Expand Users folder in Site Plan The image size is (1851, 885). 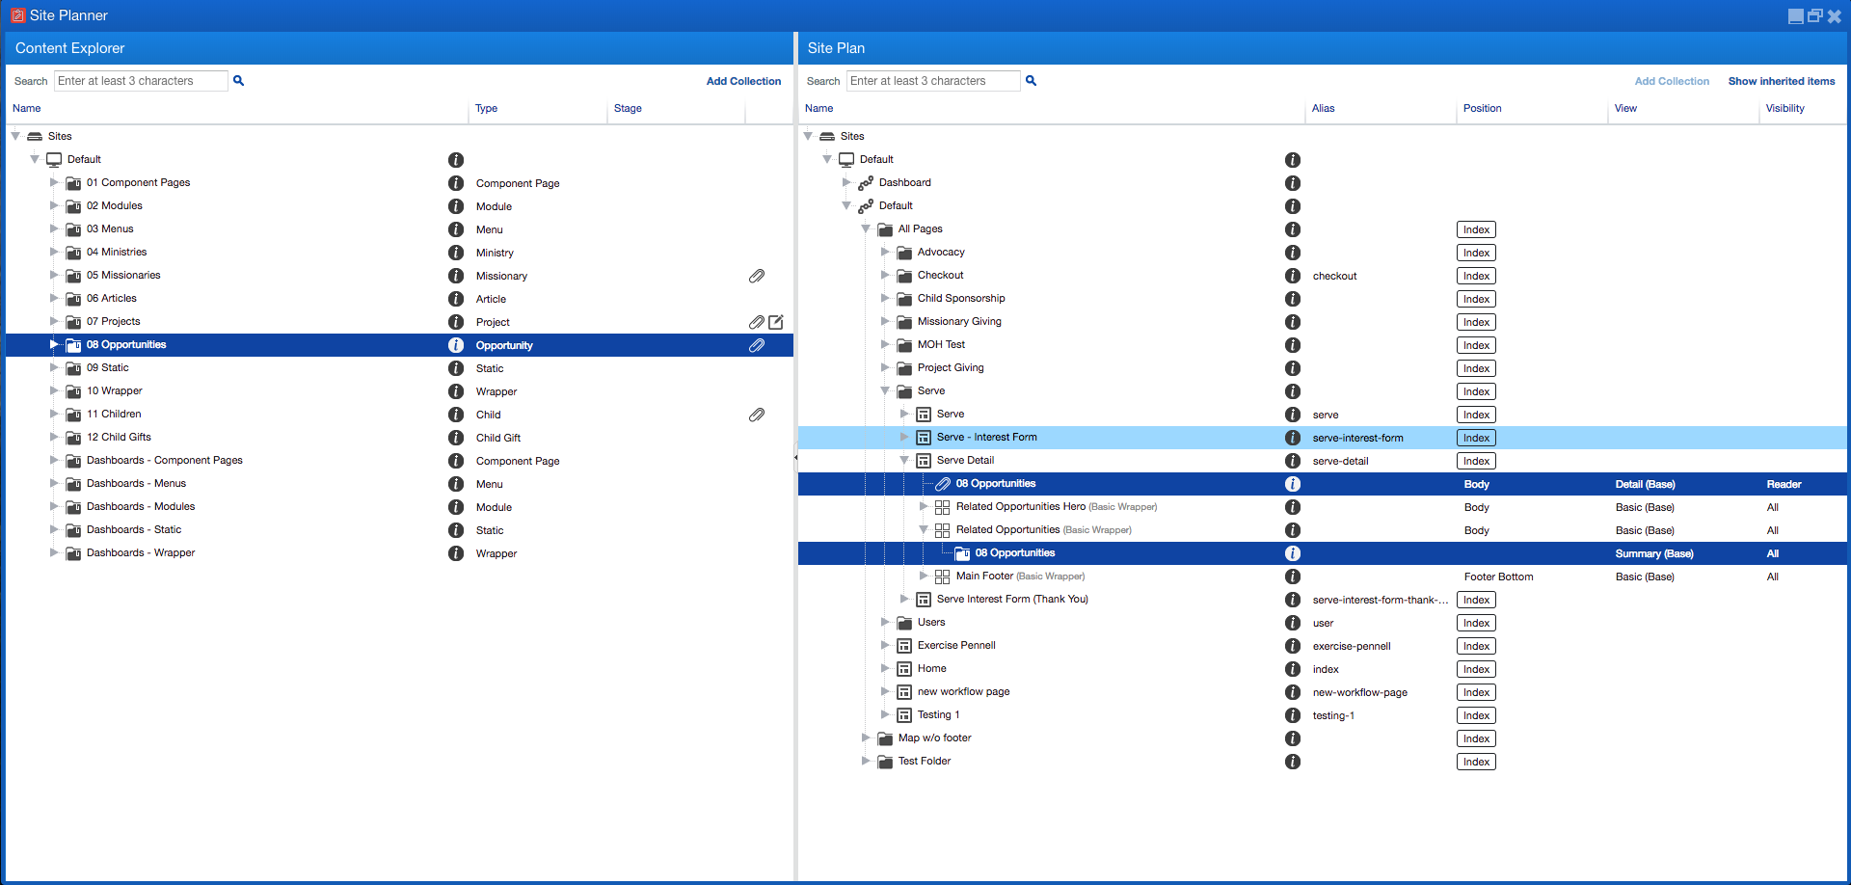(x=885, y=622)
